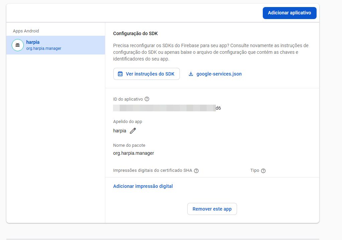
Task: Click the help icon beside SHA certificate fingerprints
Action: click(196, 171)
